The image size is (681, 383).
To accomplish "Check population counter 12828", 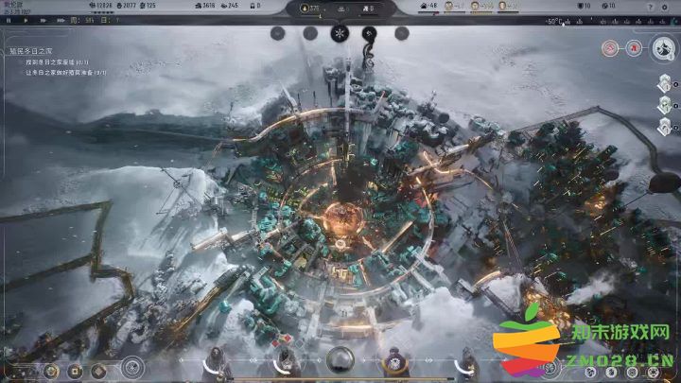I will coord(101,6).
